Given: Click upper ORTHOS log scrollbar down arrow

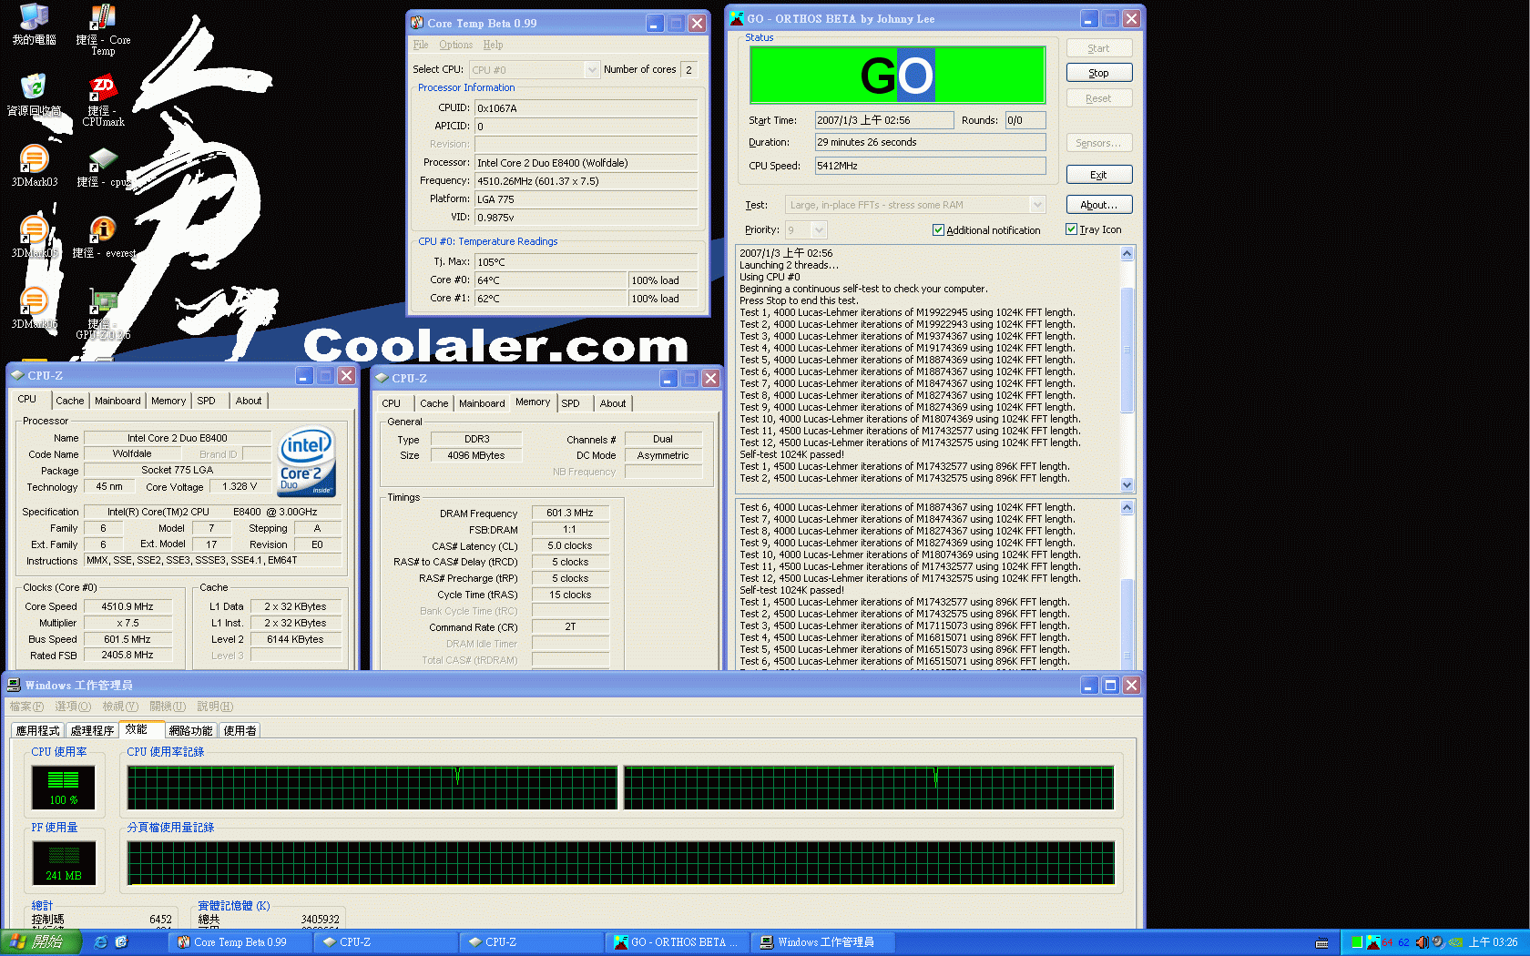Looking at the screenshot, I should tap(1127, 484).
